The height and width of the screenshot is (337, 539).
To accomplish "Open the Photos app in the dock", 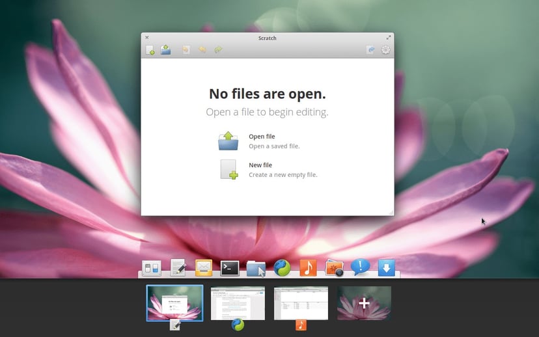I will coord(334,268).
